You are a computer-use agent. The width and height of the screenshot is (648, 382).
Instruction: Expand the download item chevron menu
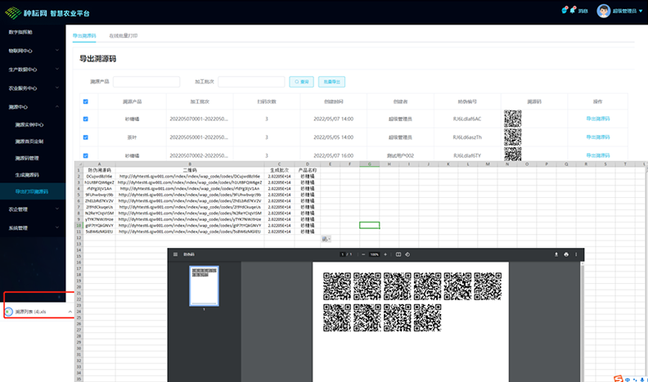(70, 312)
